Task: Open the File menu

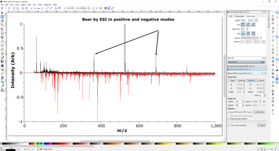Action: point(2,5)
